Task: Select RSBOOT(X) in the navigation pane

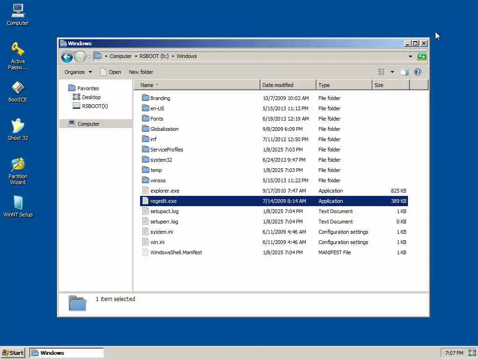Action: point(95,106)
